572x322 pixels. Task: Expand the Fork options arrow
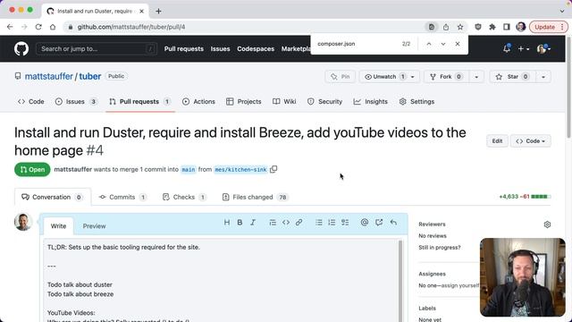[x=476, y=77]
